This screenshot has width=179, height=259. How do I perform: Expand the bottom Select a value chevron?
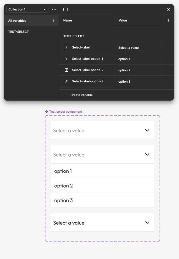pyautogui.click(x=147, y=222)
